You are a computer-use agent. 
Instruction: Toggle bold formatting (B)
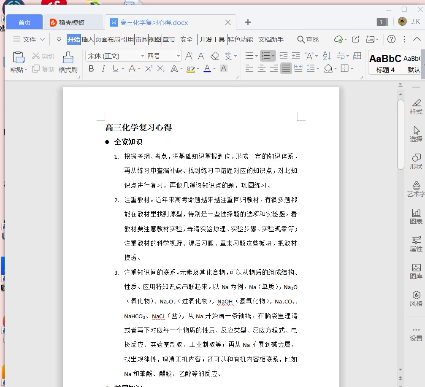(91, 68)
